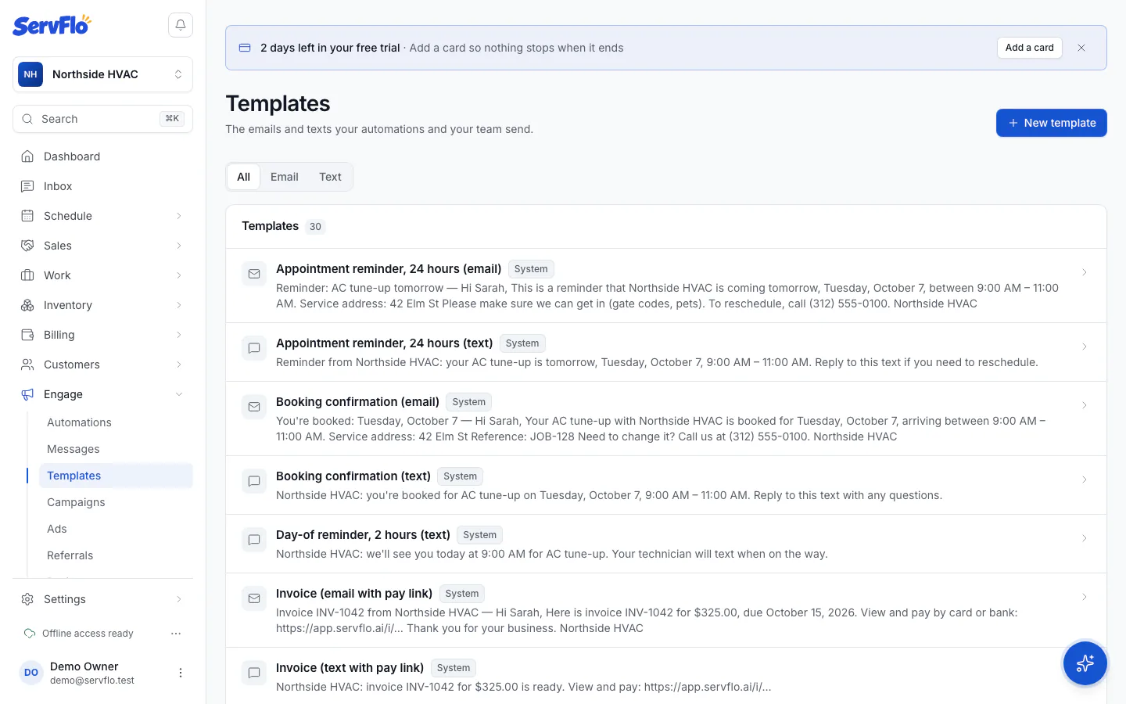Image resolution: width=1126 pixels, height=704 pixels.
Task: Click the email icon for Booking confirmation email
Action: (254, 407)
